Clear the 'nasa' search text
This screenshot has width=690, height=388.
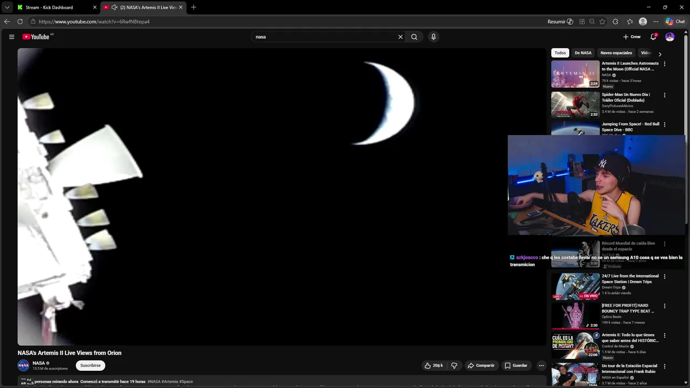400,37
